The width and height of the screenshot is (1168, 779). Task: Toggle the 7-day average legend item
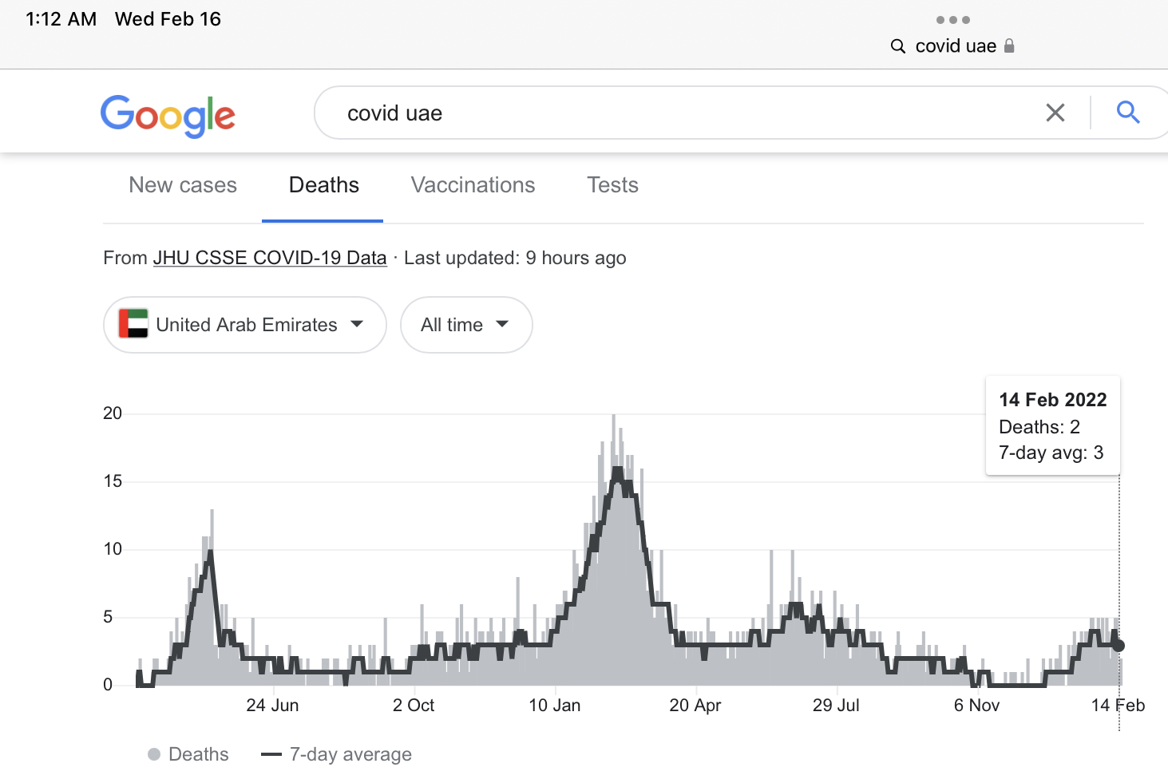pos(336,754)
